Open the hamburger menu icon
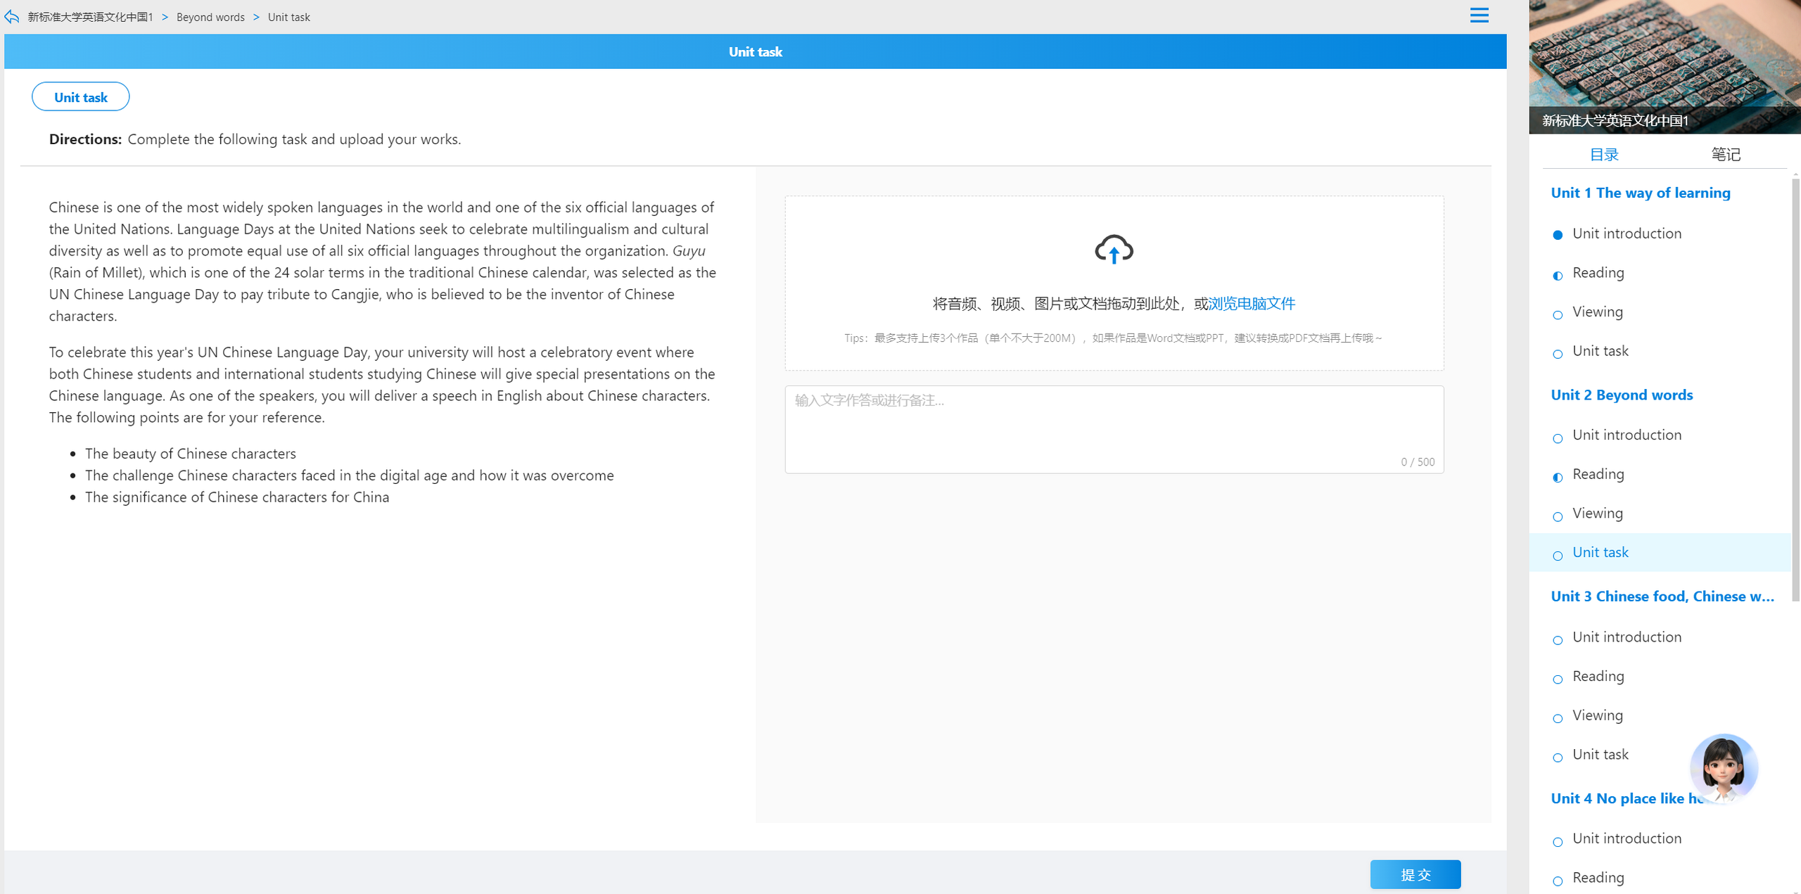 coord(1479,15)
